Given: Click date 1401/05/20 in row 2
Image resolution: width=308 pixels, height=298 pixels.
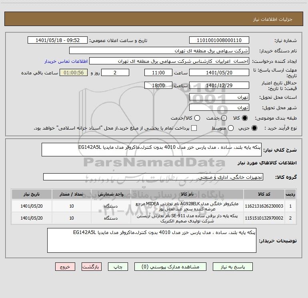Looking at the screenshot, I should click(x=32, y=218).
